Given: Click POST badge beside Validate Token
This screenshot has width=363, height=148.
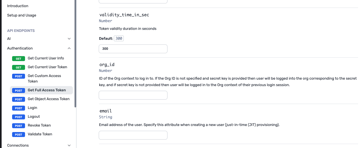Looking at the screenshot, I should (x=18, y=135).
